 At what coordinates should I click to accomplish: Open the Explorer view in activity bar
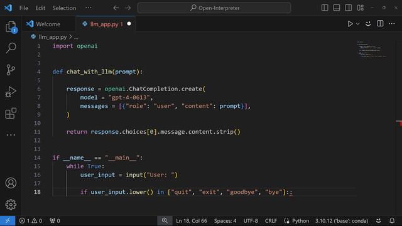coord(11,26)
